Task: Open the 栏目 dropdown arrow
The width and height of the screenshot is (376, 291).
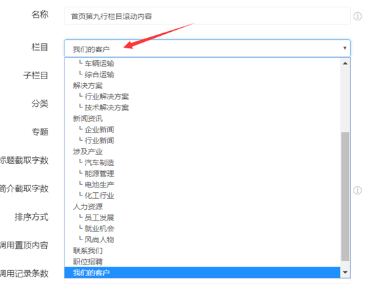Action: (x=345, y=48)
